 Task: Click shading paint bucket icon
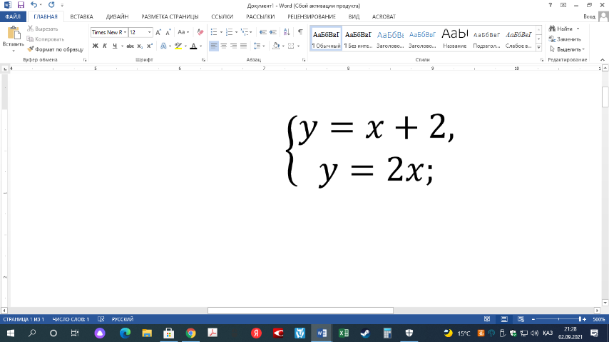coord(276,46)
